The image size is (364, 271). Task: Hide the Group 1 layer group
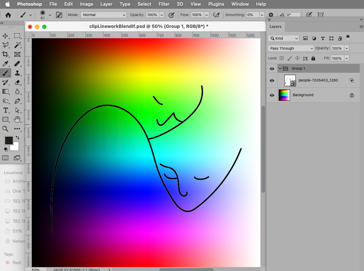pyautogui.click(x=272, y=69)
